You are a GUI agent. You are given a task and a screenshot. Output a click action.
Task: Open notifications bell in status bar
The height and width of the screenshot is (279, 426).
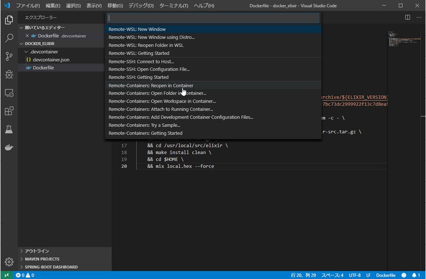pyautogui.click(x=416, y=275)
